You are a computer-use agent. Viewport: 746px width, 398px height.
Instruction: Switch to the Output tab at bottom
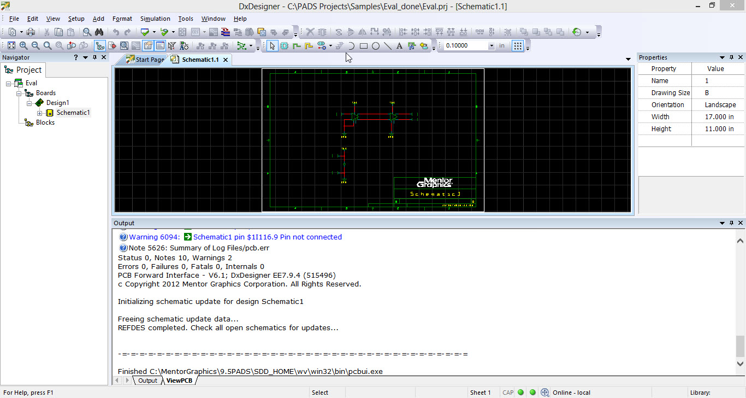click(x=147, y=381)
